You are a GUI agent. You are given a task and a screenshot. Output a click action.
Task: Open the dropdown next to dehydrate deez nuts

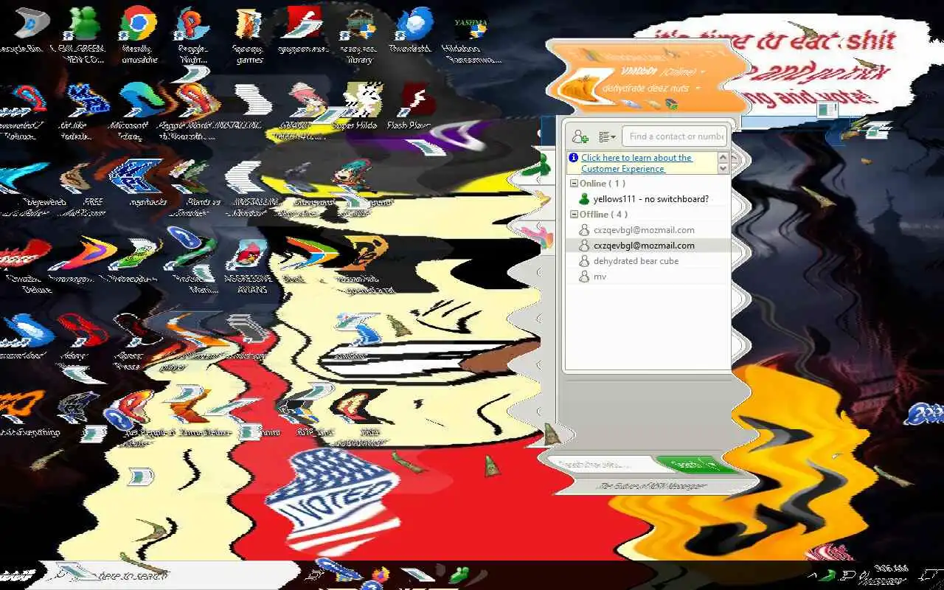point(698,88)
